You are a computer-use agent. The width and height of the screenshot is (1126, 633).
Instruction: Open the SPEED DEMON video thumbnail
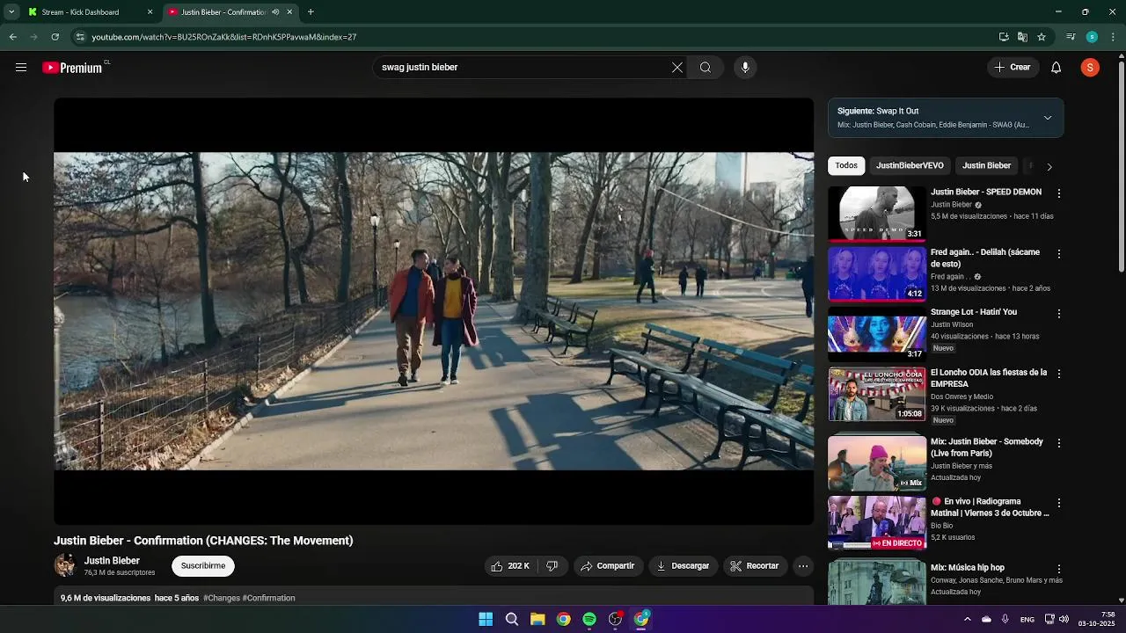tap(877, 214)
